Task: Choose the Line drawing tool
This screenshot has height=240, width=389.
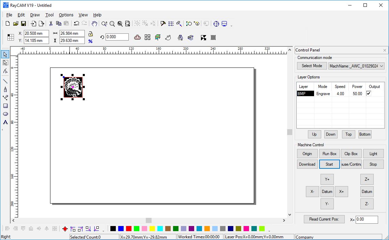Action: tap(5, 81)
